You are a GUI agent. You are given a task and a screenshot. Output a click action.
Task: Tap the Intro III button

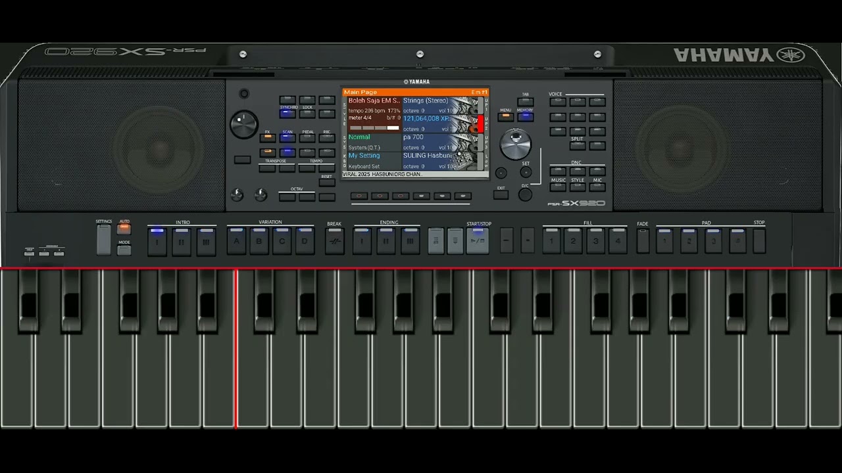tap(206, 242)
